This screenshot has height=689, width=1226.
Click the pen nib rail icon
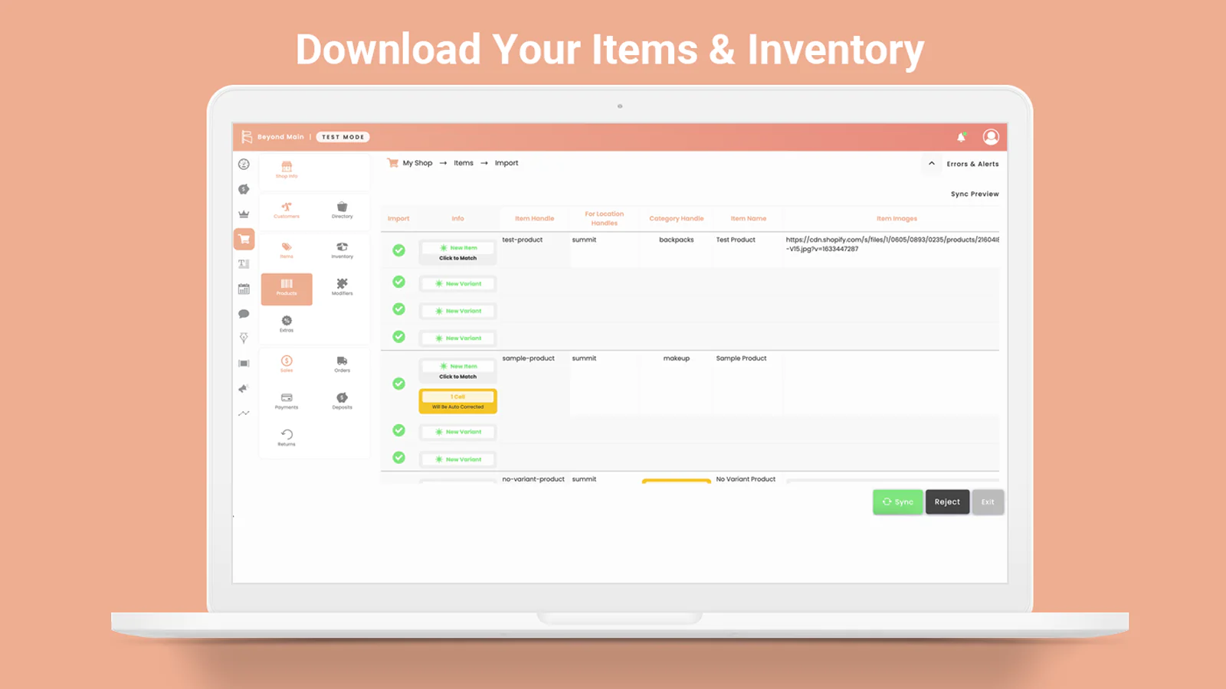244,338
